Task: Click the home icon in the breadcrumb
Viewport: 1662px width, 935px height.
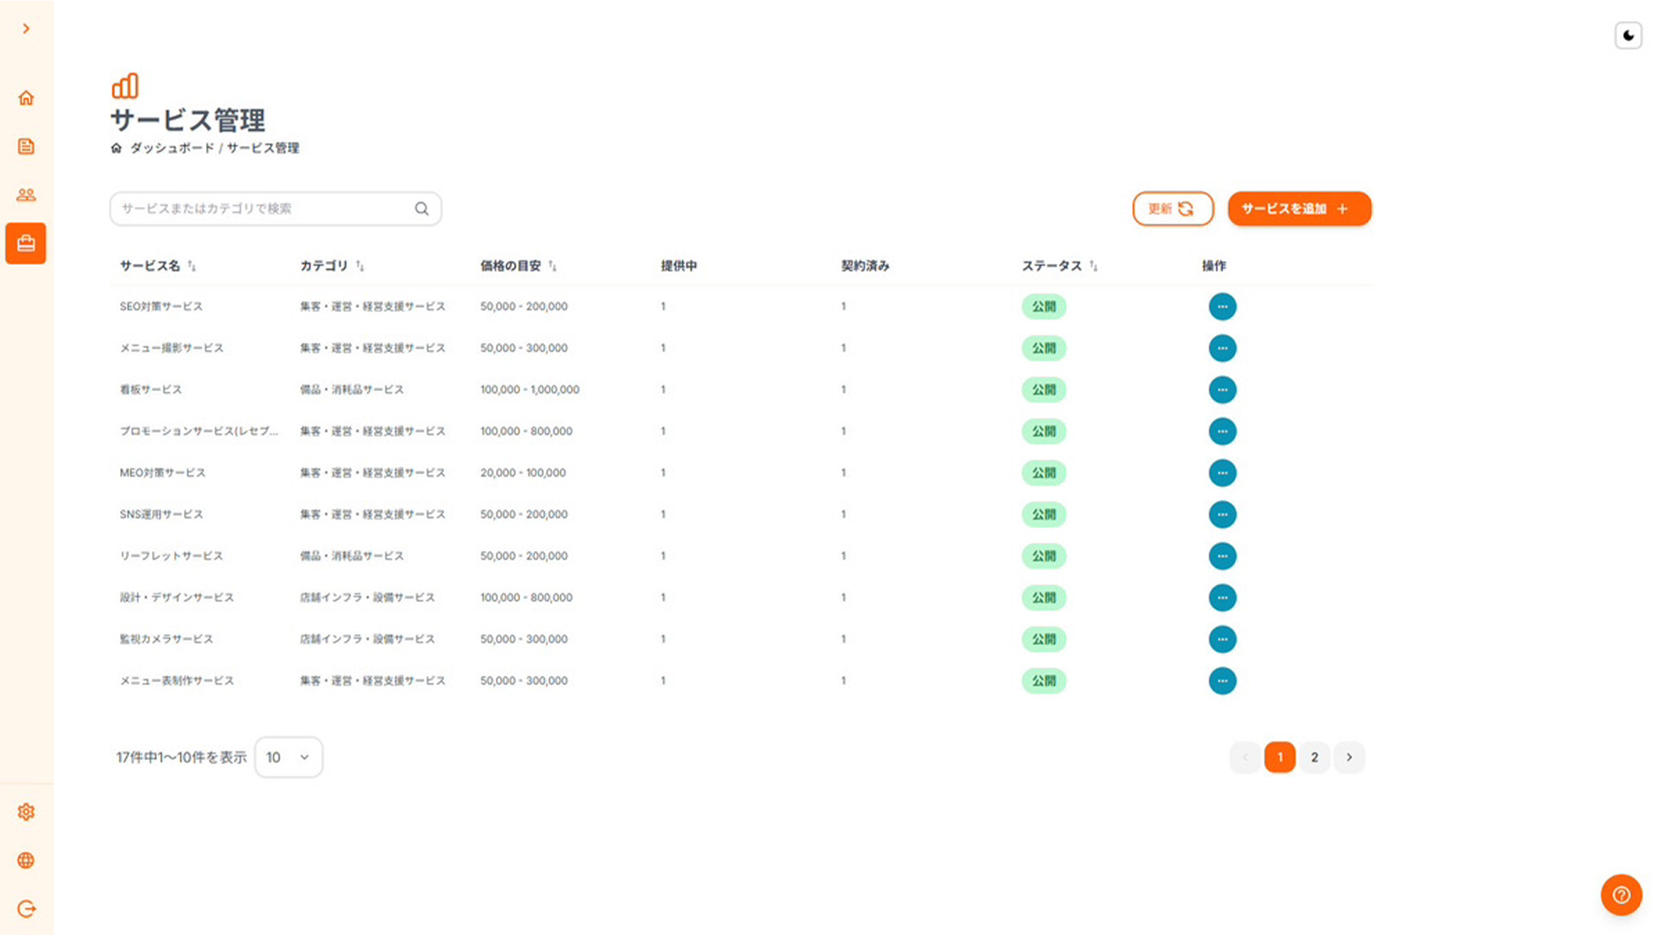Action: point(116,148)
